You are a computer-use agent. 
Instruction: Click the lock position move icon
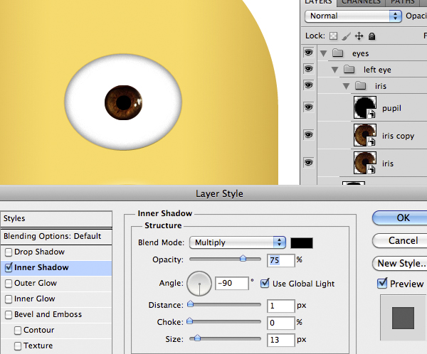pos(359,36)
